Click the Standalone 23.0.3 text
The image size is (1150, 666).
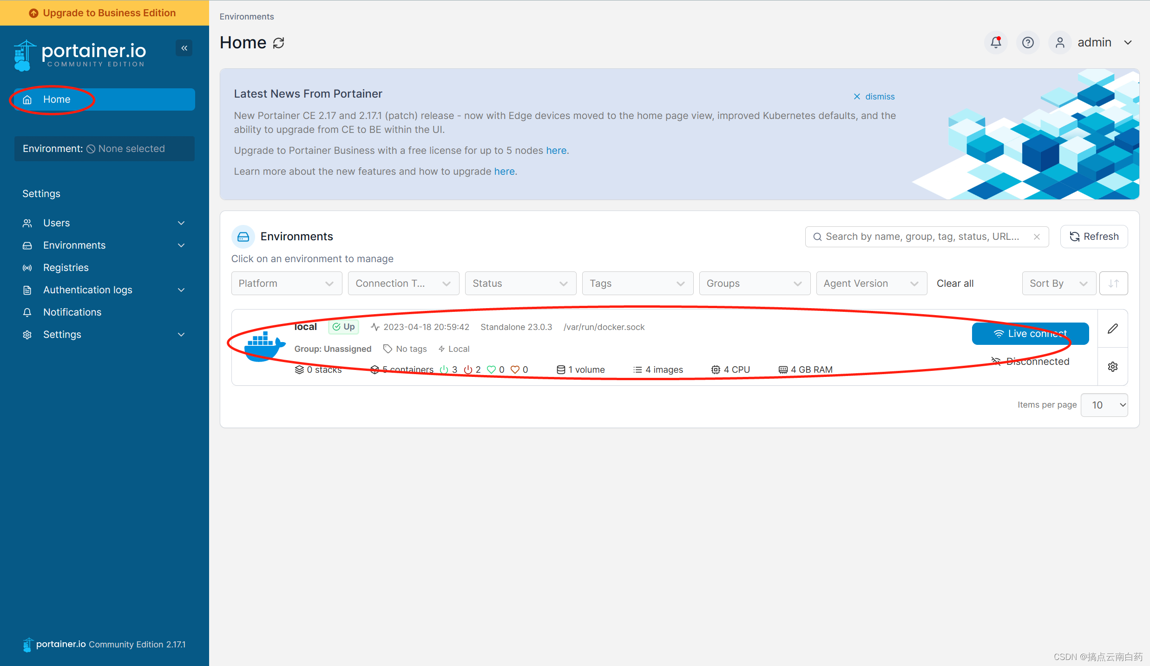click(x=516, y=327)
